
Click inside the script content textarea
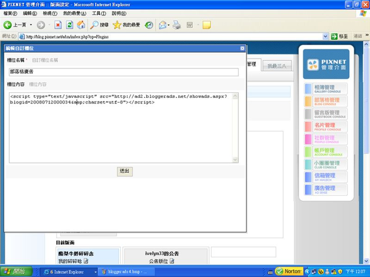click(x=121, y=127)
